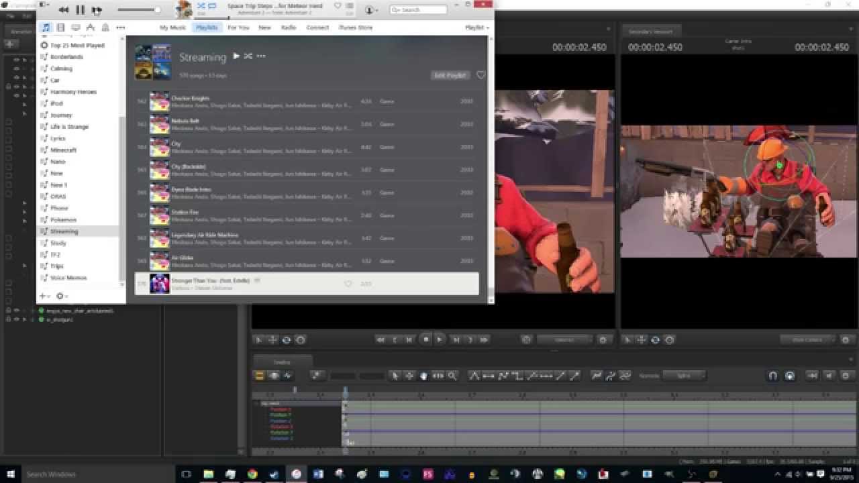Select the Checker Knights song
The width and height of the screenshot is (859, 483).
(307, 101)
